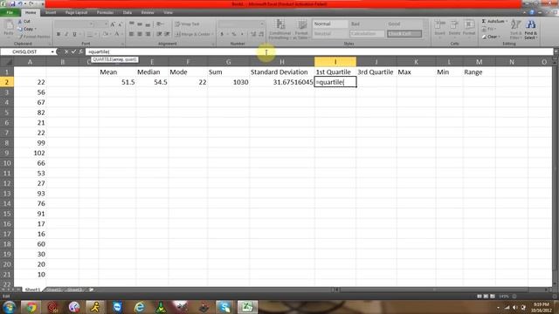559x314 pixels.
Task: Confirm formula entry with checkmark button
Action: (73, 51)
